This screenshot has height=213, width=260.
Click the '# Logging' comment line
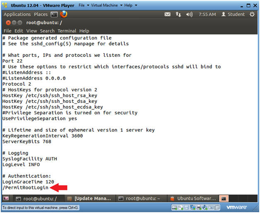coord(15,153)
